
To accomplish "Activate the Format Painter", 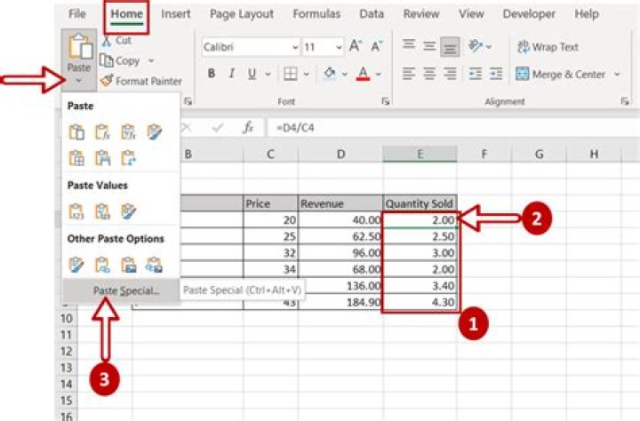I will point(141,81).
